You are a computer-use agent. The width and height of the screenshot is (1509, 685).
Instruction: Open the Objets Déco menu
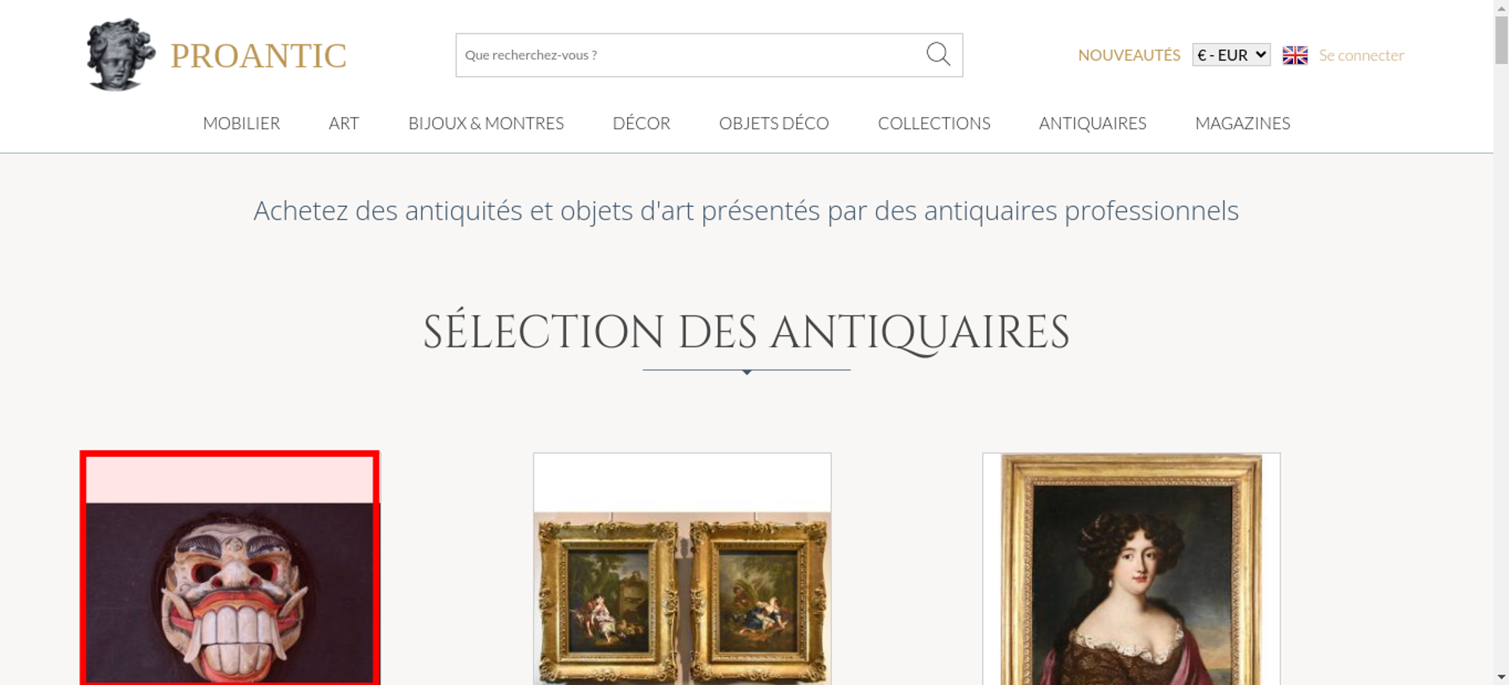[774, 123]
